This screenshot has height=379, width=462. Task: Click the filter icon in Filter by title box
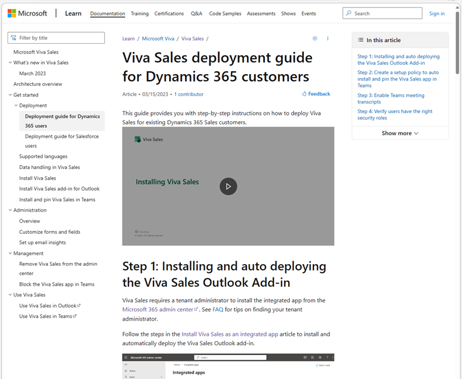(x=13, y=38)
